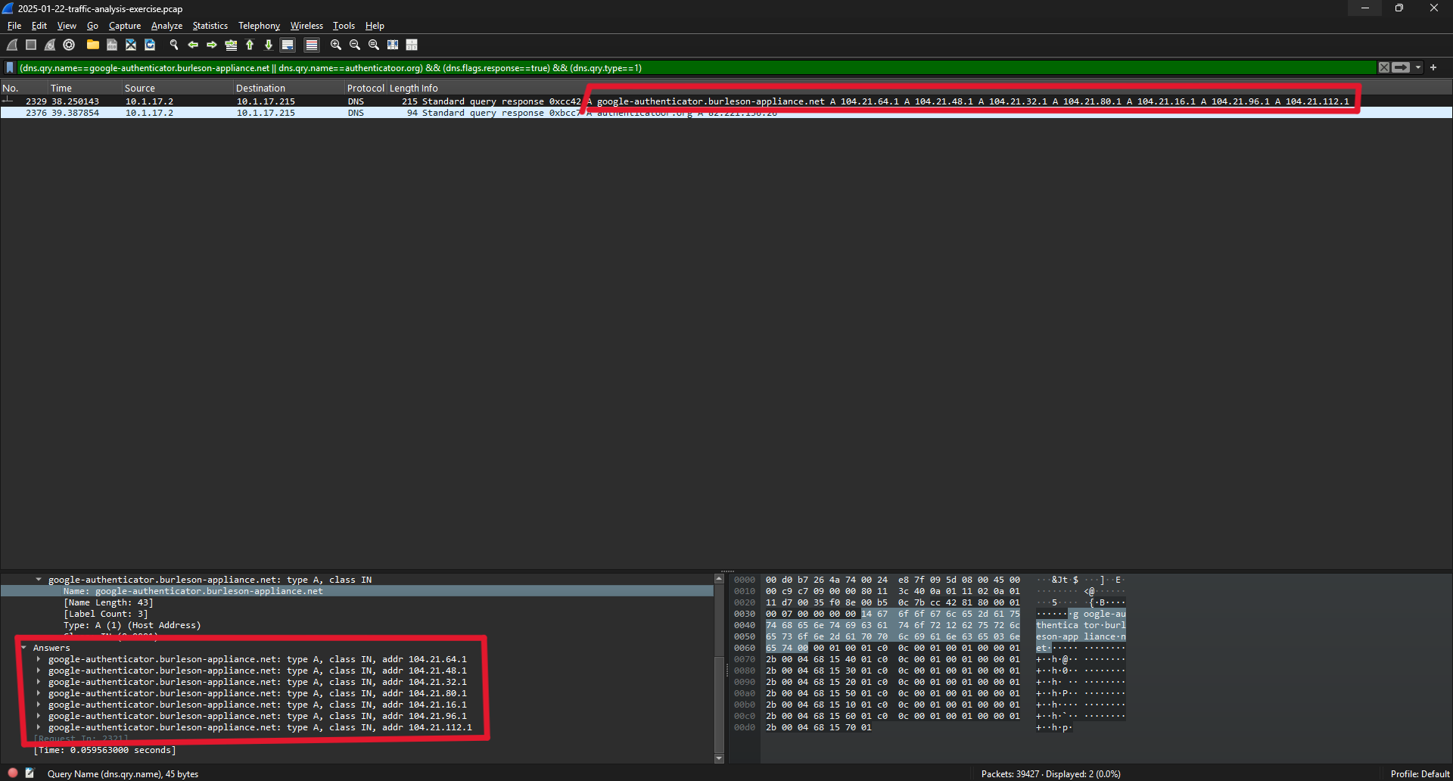Screen dimensions: 1453x781
Task: Open the Analyze menu
Action: pos(166,26)
